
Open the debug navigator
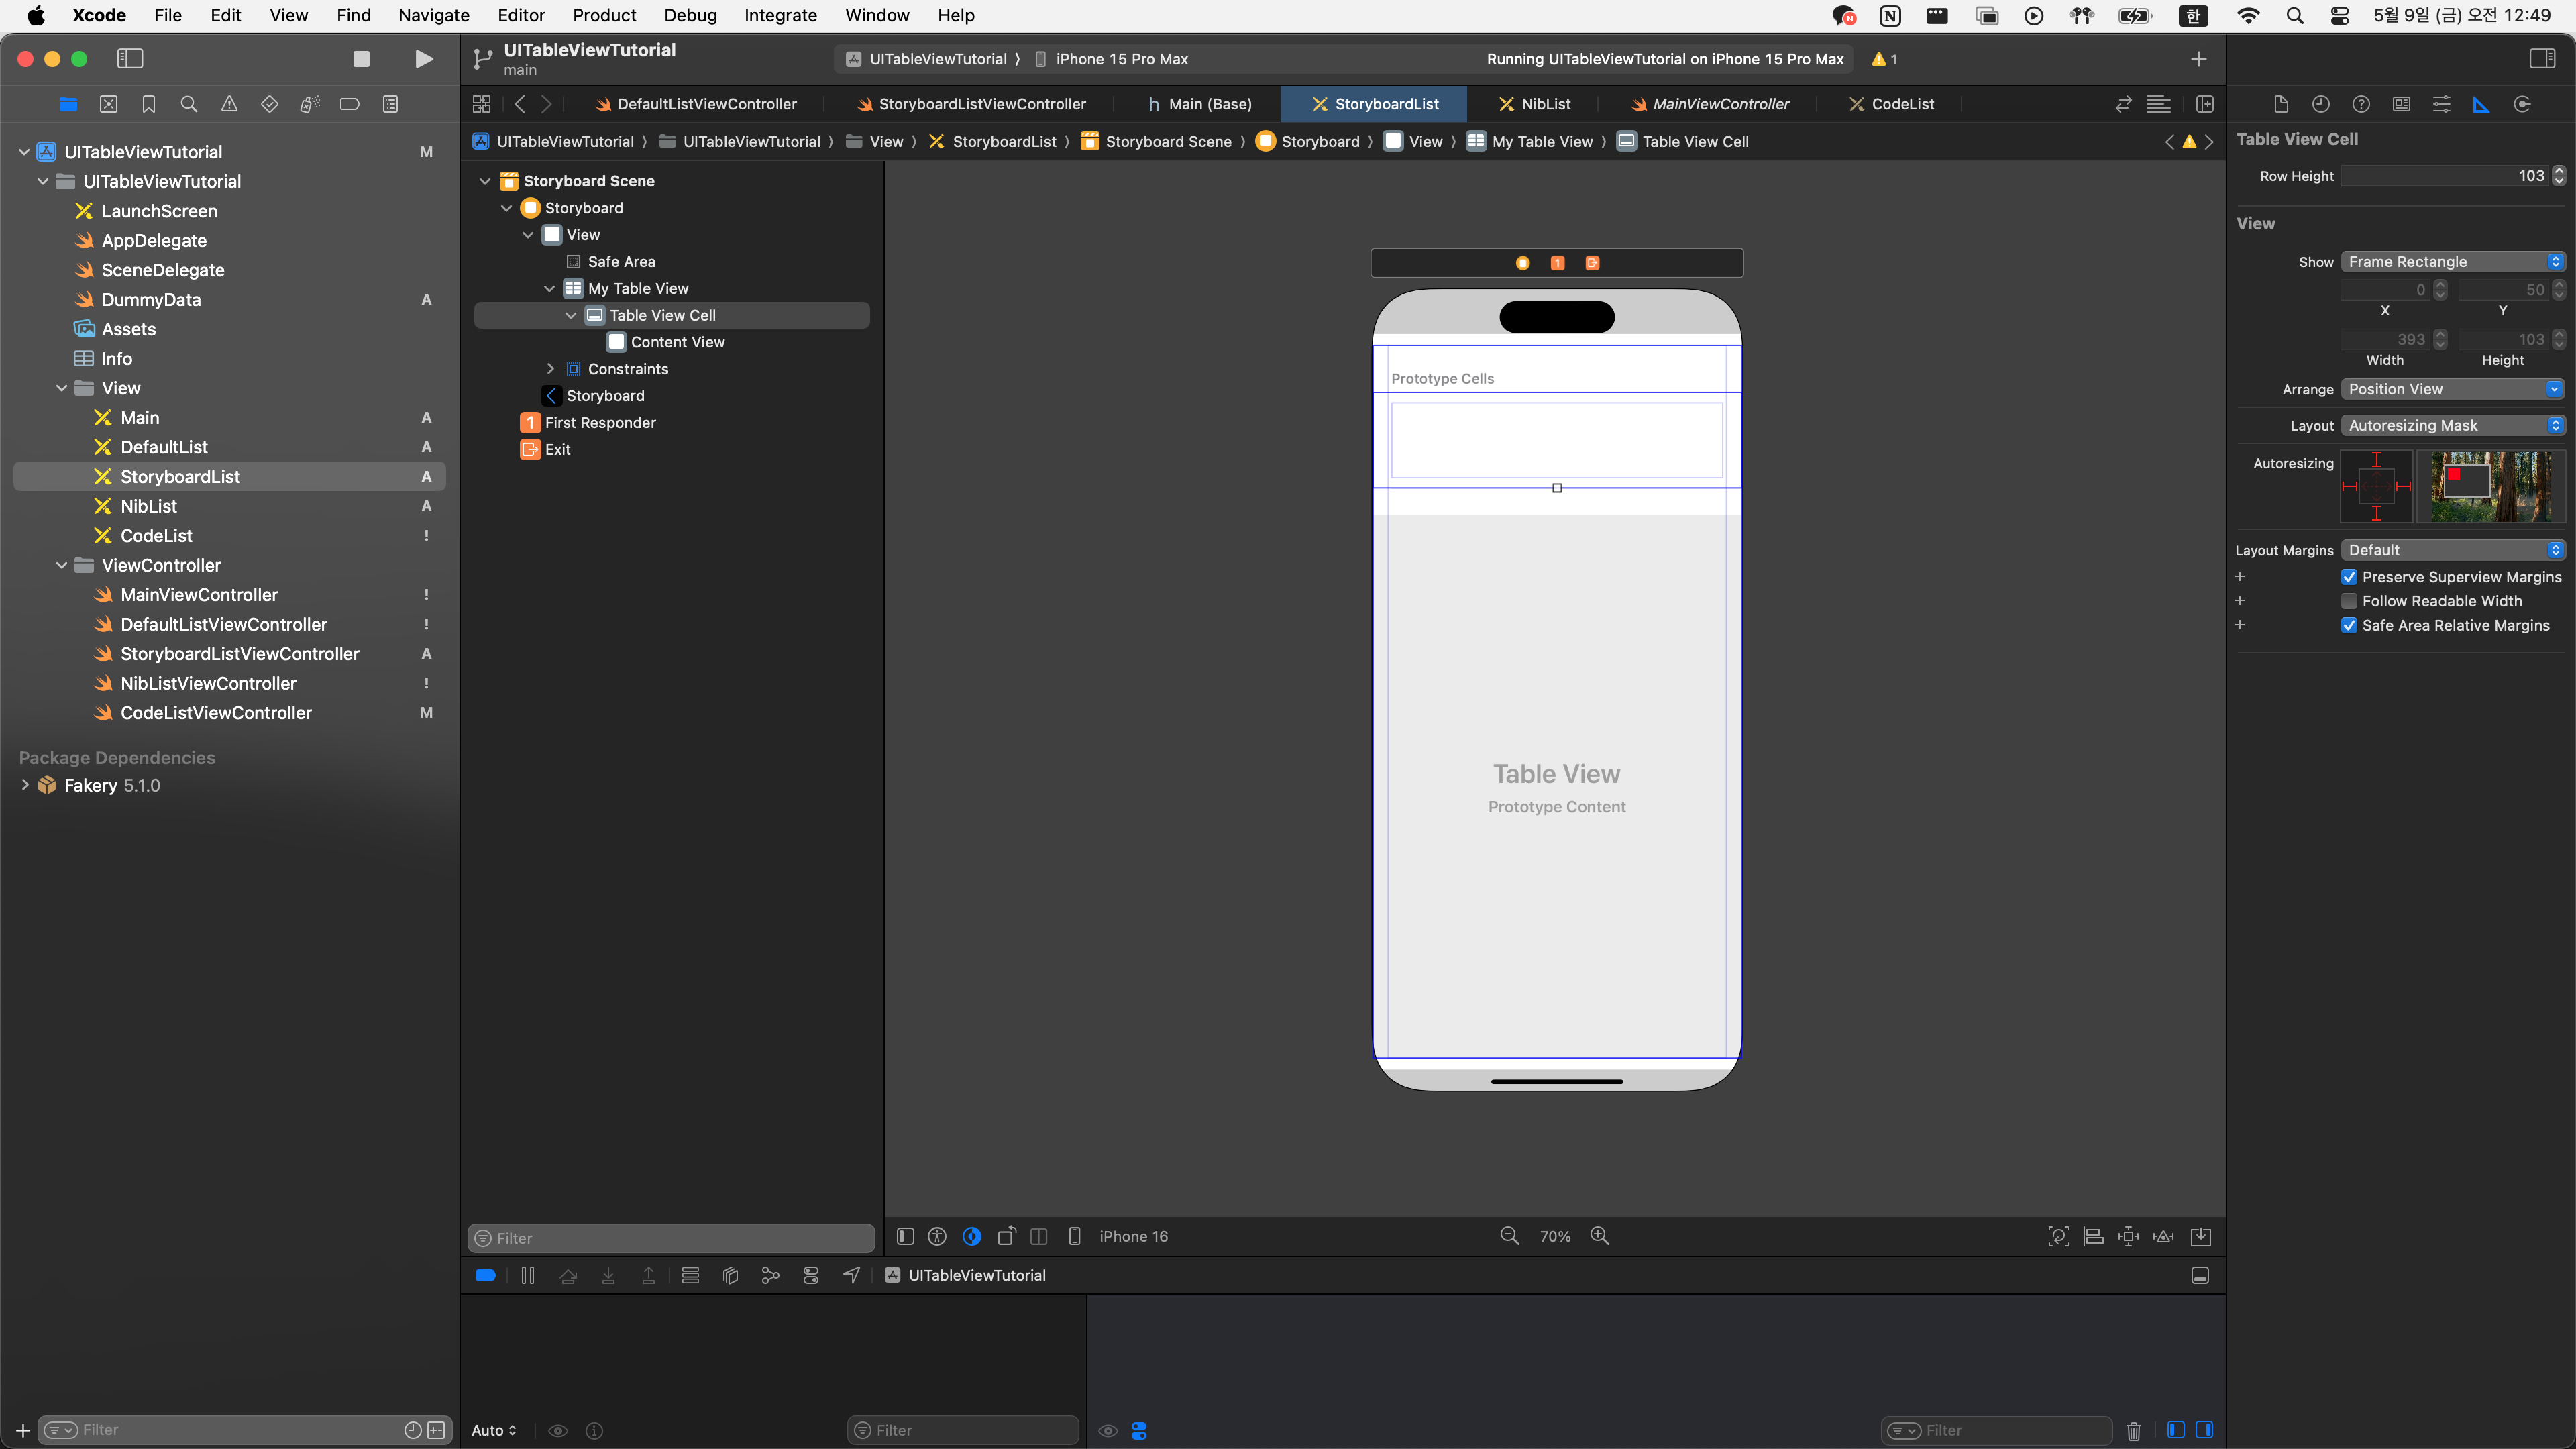[310, 104]
